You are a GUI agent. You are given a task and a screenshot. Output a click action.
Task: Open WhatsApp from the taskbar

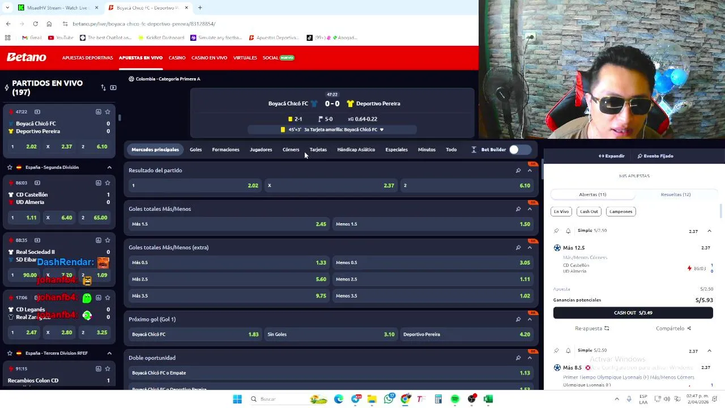tap(389, 399)
